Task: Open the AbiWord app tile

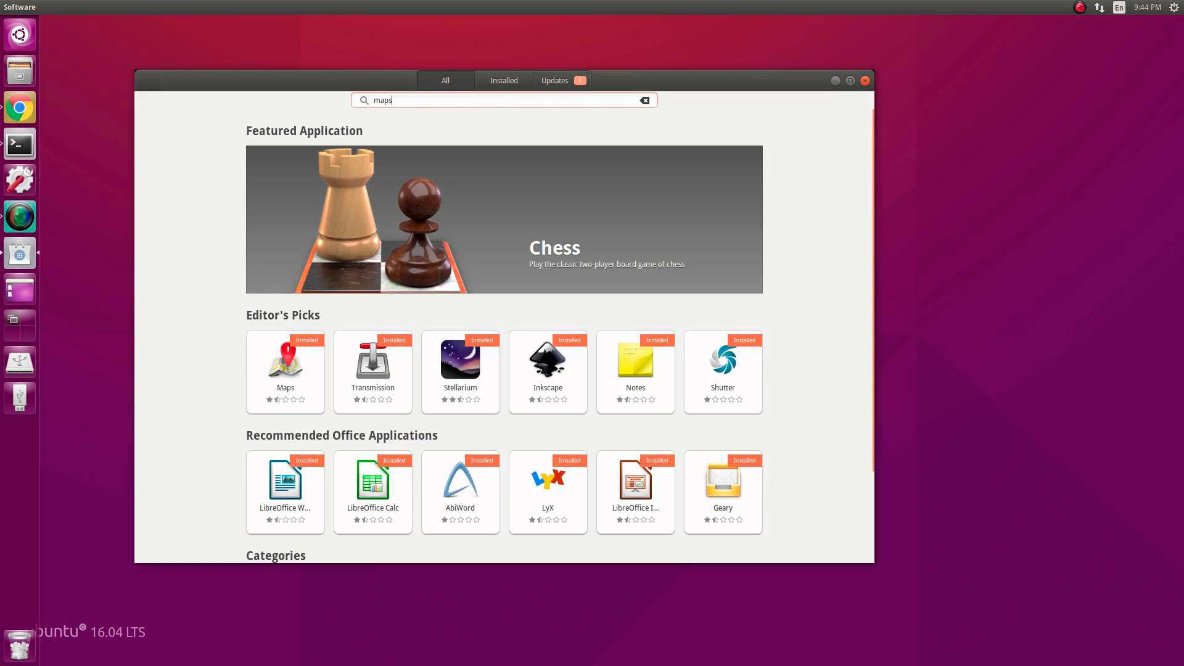Action: [x=461, y=492]
